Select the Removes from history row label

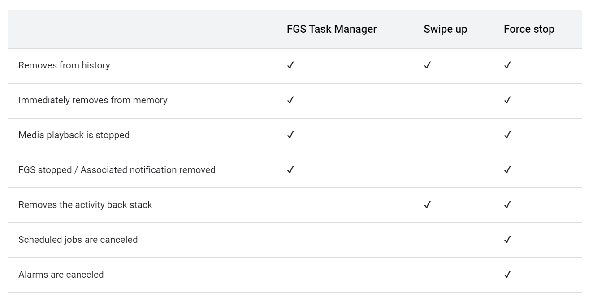point(64,65)
